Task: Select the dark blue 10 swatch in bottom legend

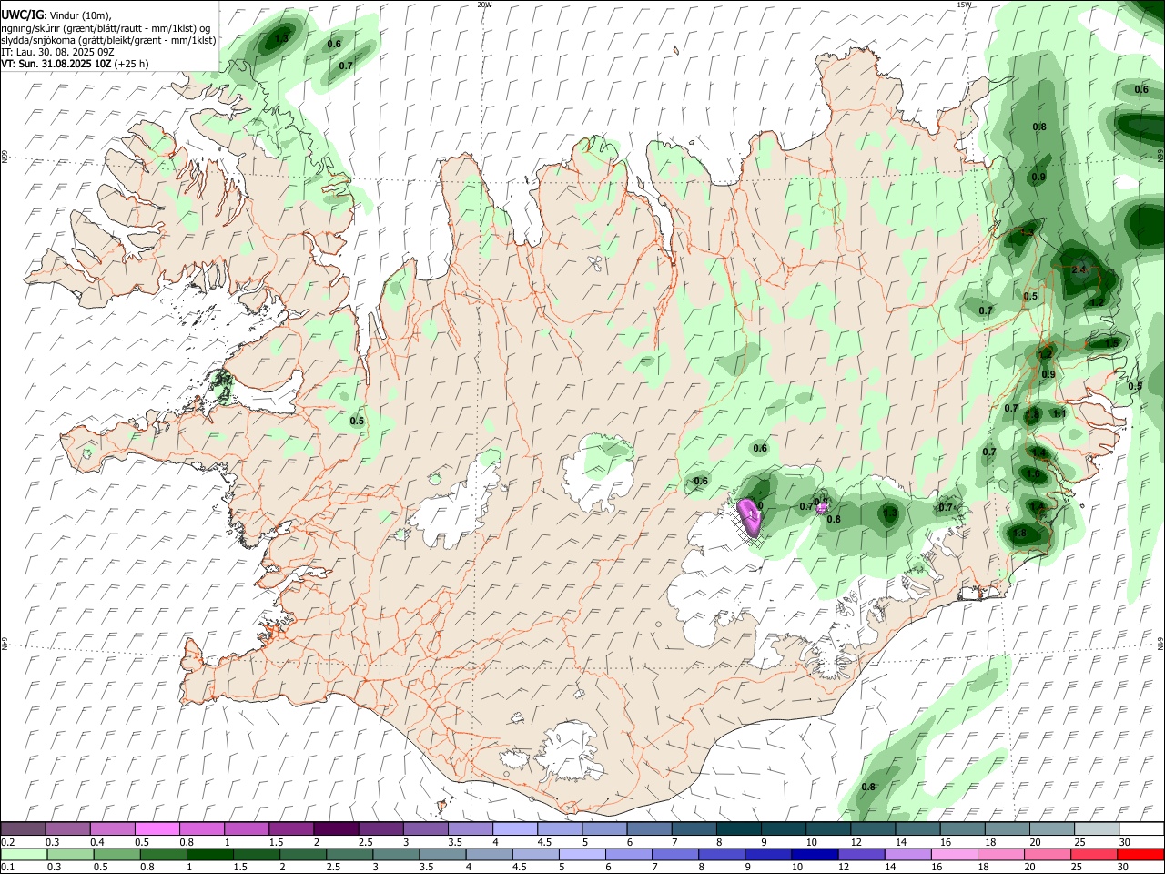Action: point(814,854)
